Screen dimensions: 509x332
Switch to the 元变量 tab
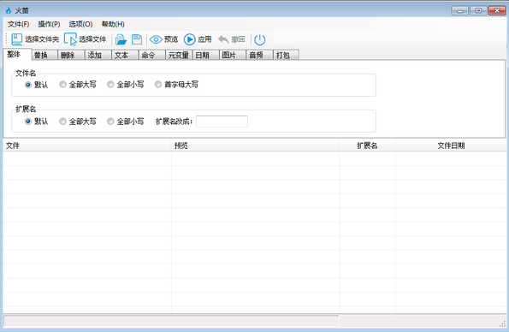(179, 56)
